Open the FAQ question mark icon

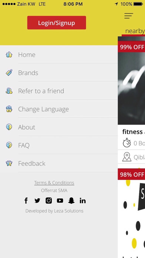coord(9,145)
